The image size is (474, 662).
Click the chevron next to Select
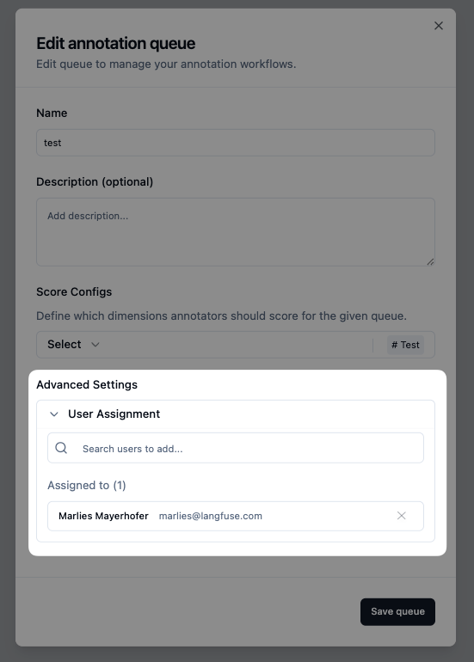point(95,345)
